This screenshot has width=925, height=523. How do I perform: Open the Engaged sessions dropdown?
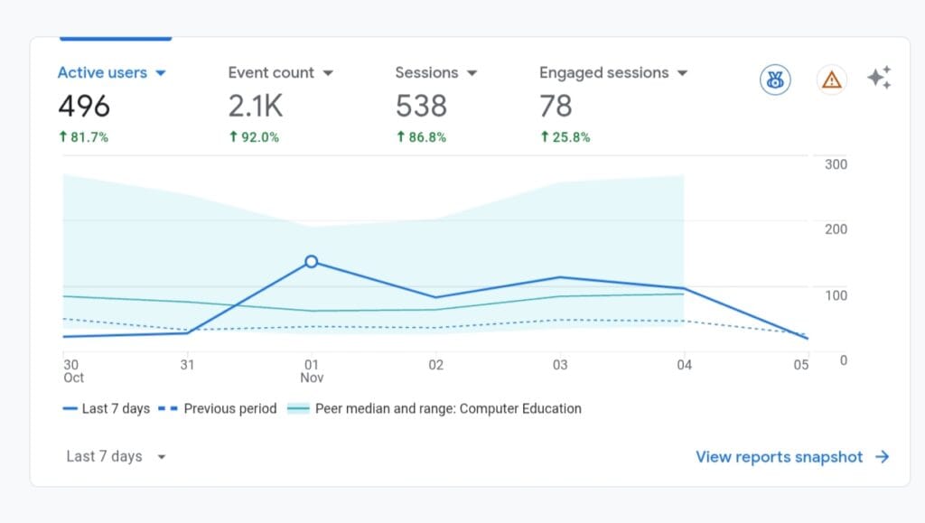click(x=682, y=72)
